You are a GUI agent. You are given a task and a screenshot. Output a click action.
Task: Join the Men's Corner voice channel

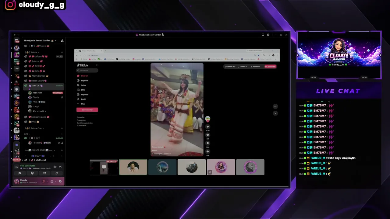pos(44,76)
